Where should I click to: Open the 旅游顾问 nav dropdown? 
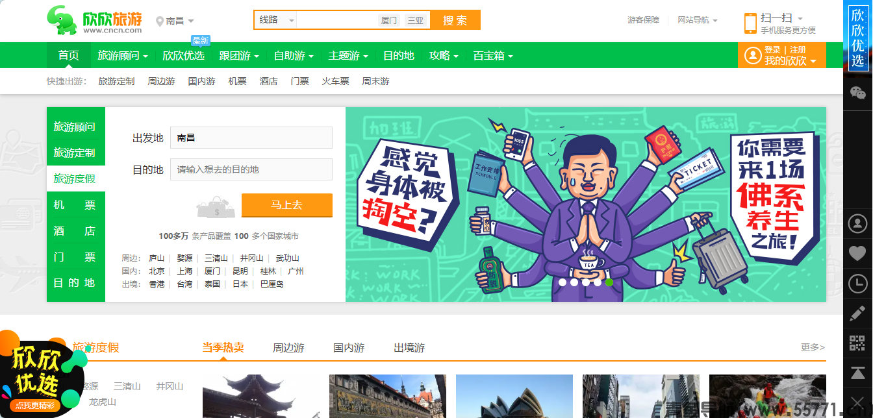pyautogui.click(x=123, y=56)
